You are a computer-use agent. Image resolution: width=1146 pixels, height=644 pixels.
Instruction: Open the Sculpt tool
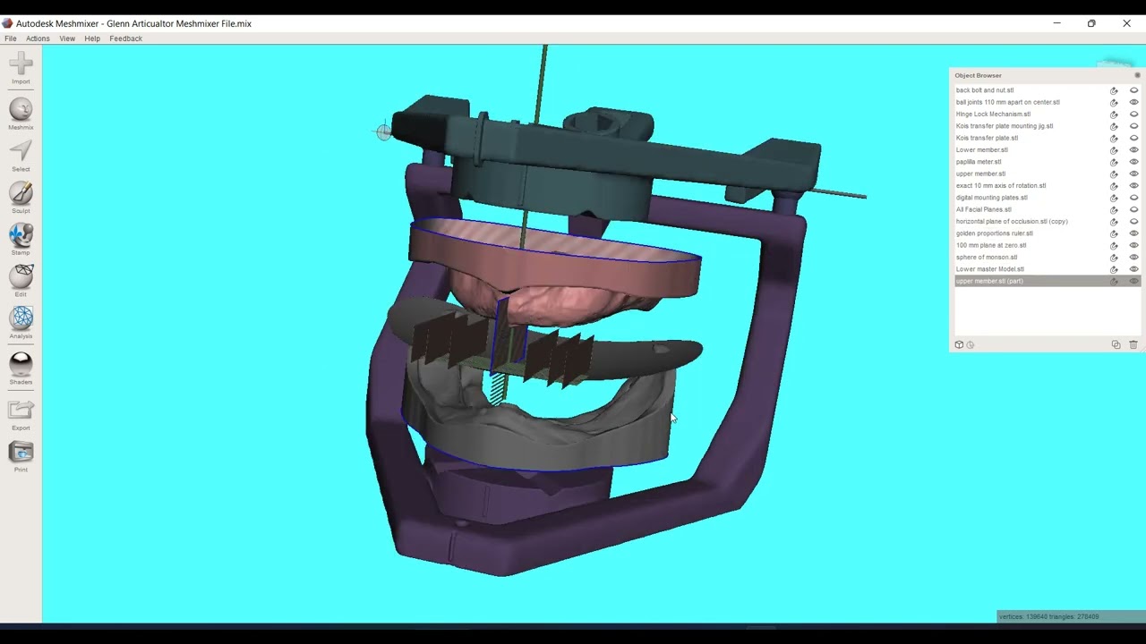(21, 198)
